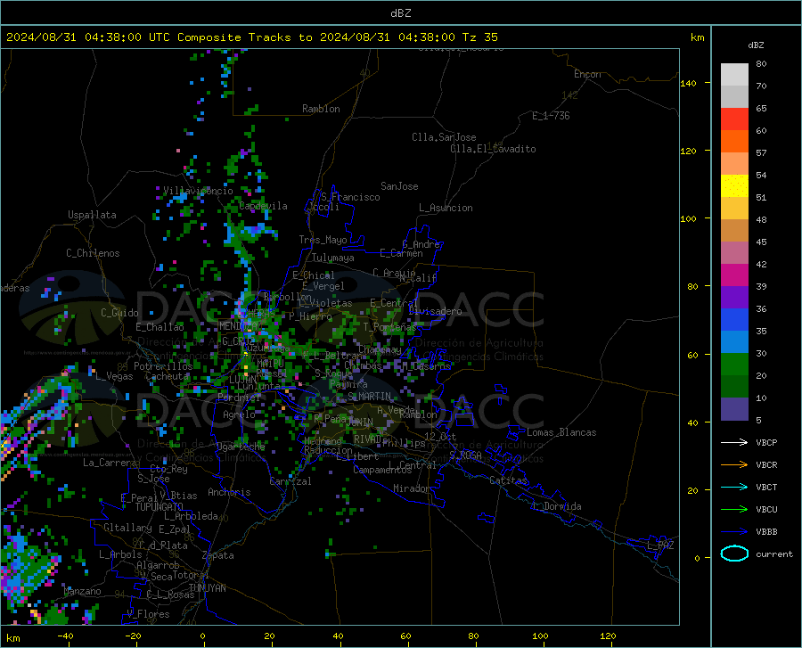Click the 'Uspallata' map label
The width and height of the screenshot is (802, 648).
click(92, 216)
